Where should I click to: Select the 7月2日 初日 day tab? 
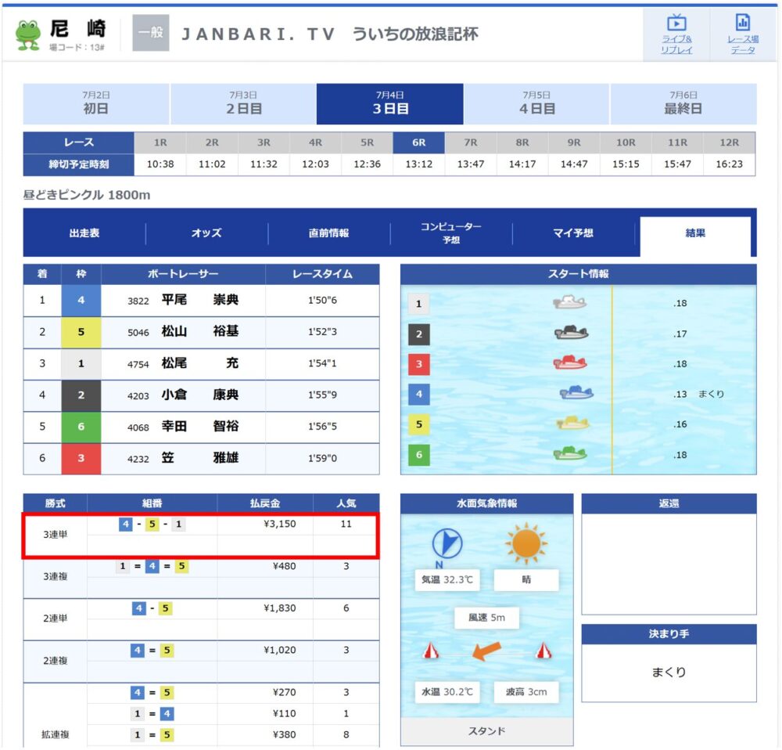click(x=95, y=103)
